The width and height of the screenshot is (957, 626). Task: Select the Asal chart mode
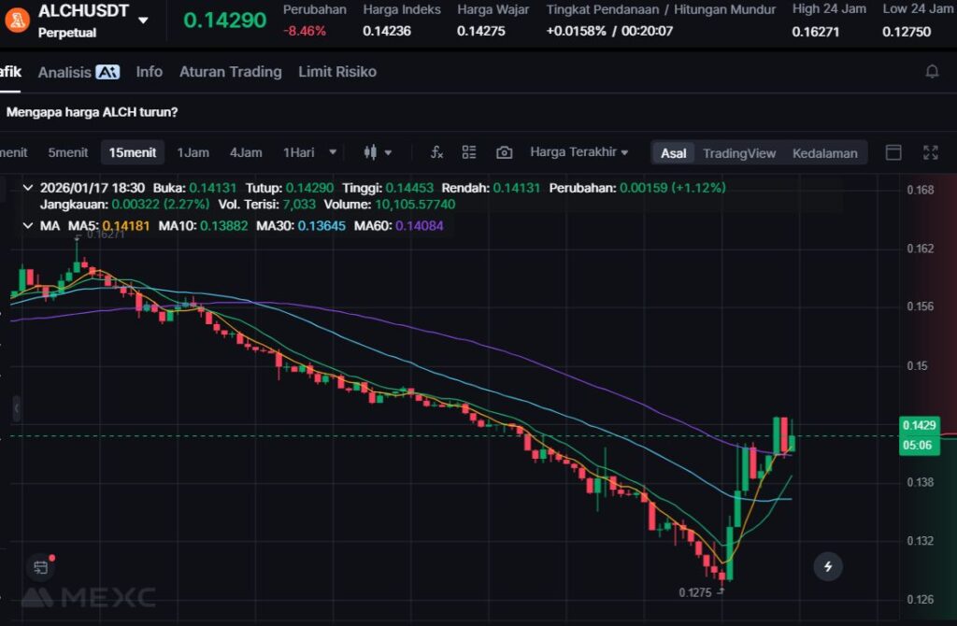tap(673, 153)
